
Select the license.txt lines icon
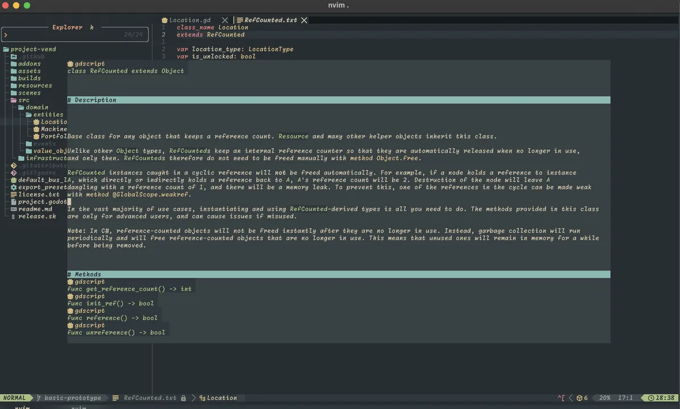tap(14, 194)
